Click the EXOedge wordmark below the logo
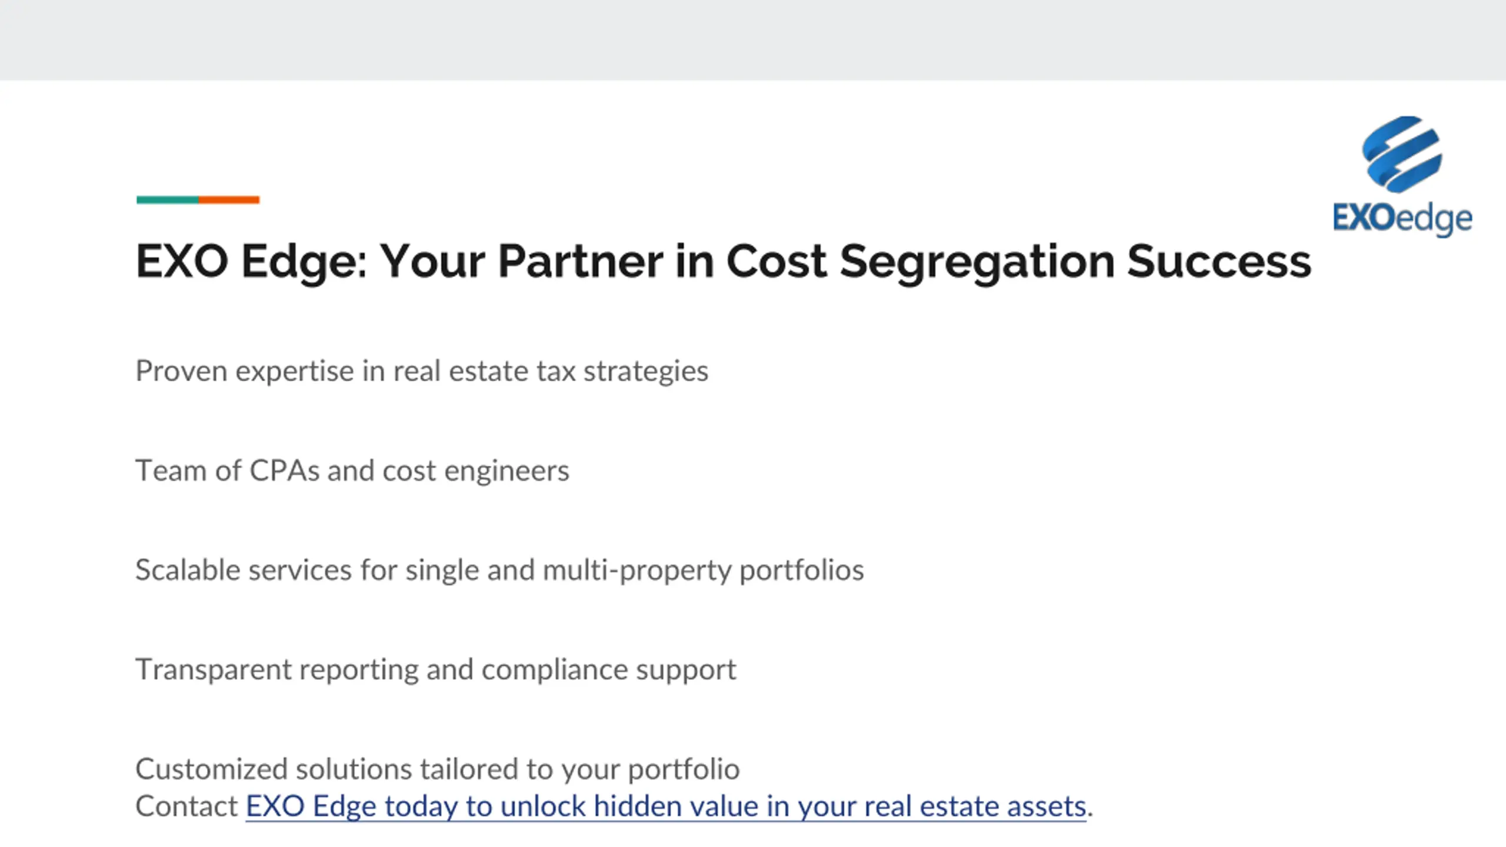 (1402, 219)
